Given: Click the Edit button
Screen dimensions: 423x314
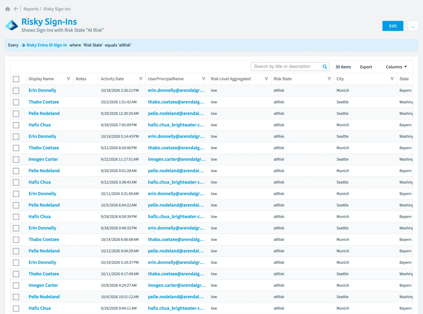Looking at the screenshot, I should coord(393,26).
